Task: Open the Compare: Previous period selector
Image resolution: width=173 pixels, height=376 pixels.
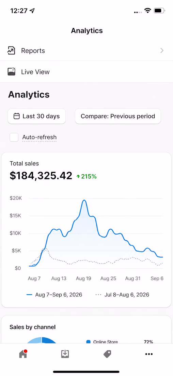Action: coord(118,116)
